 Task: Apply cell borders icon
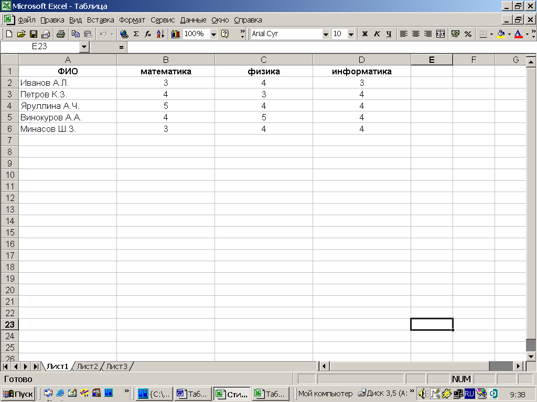tap(483, 34)
